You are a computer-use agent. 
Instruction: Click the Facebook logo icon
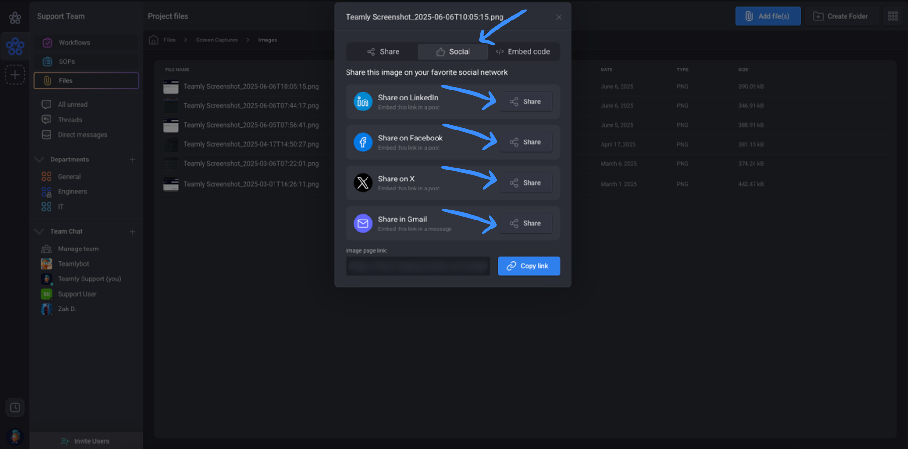363,142
